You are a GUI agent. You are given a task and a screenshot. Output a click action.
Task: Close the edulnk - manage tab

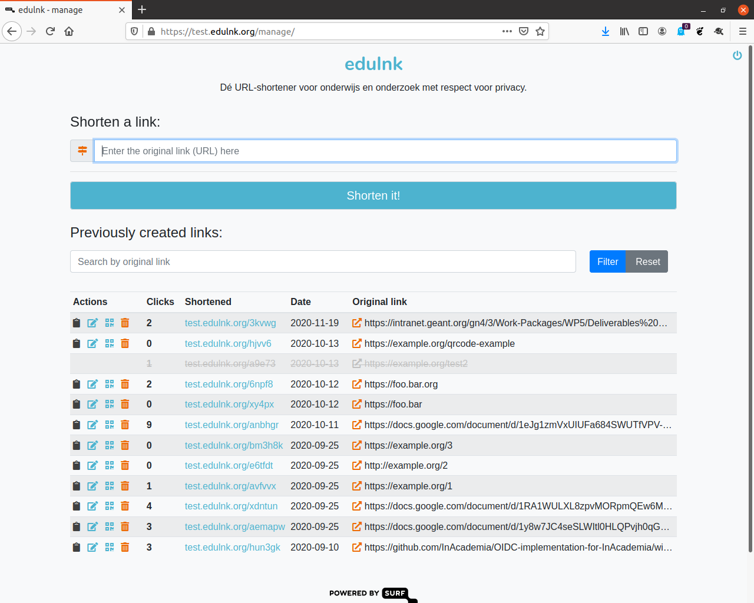click(122, 10)
